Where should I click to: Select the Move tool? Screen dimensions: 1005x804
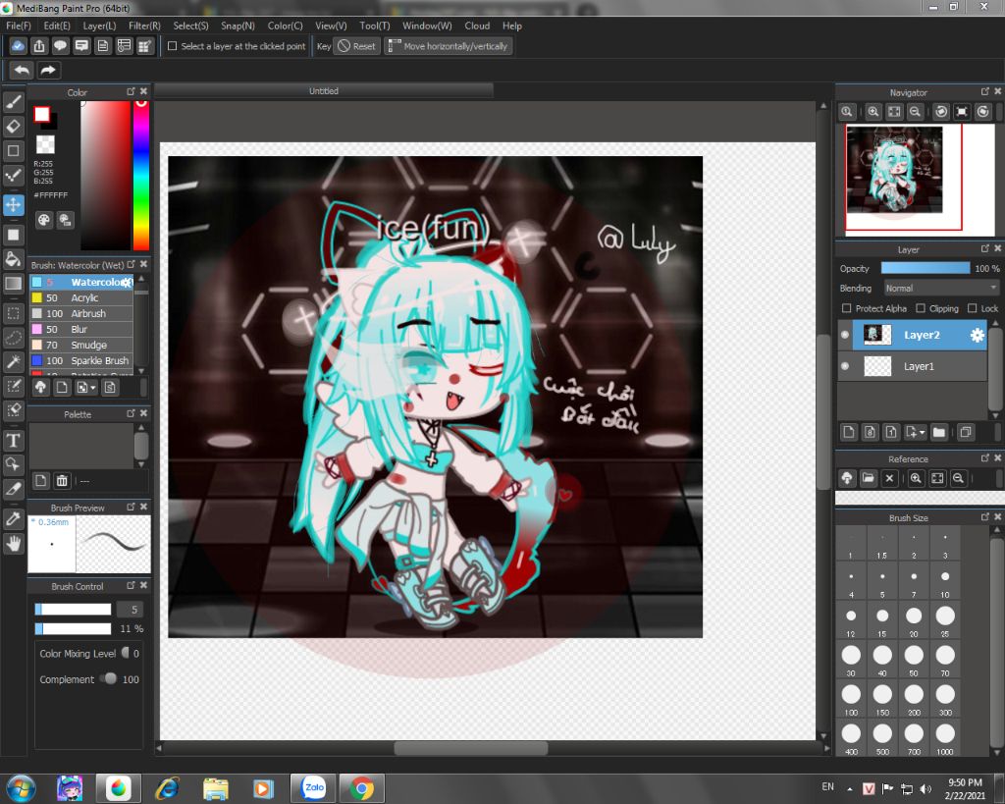tap(14, 205)
